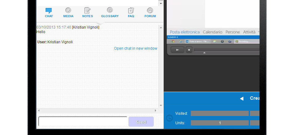
Task: Click the User: Kristian Vignoli line
Action: [x=55, y=42]
